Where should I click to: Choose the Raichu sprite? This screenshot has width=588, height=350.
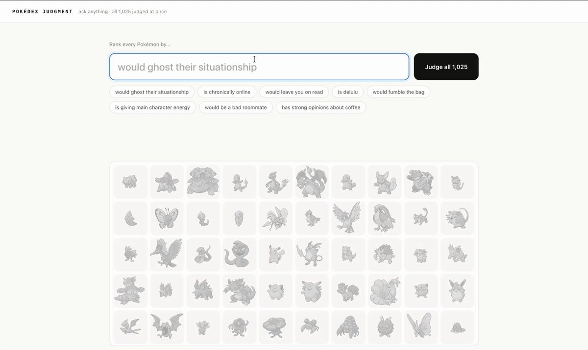point(312,255)
